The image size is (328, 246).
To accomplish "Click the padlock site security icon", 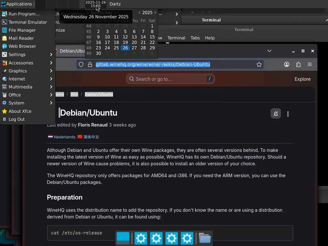I will tap(90, 64).
